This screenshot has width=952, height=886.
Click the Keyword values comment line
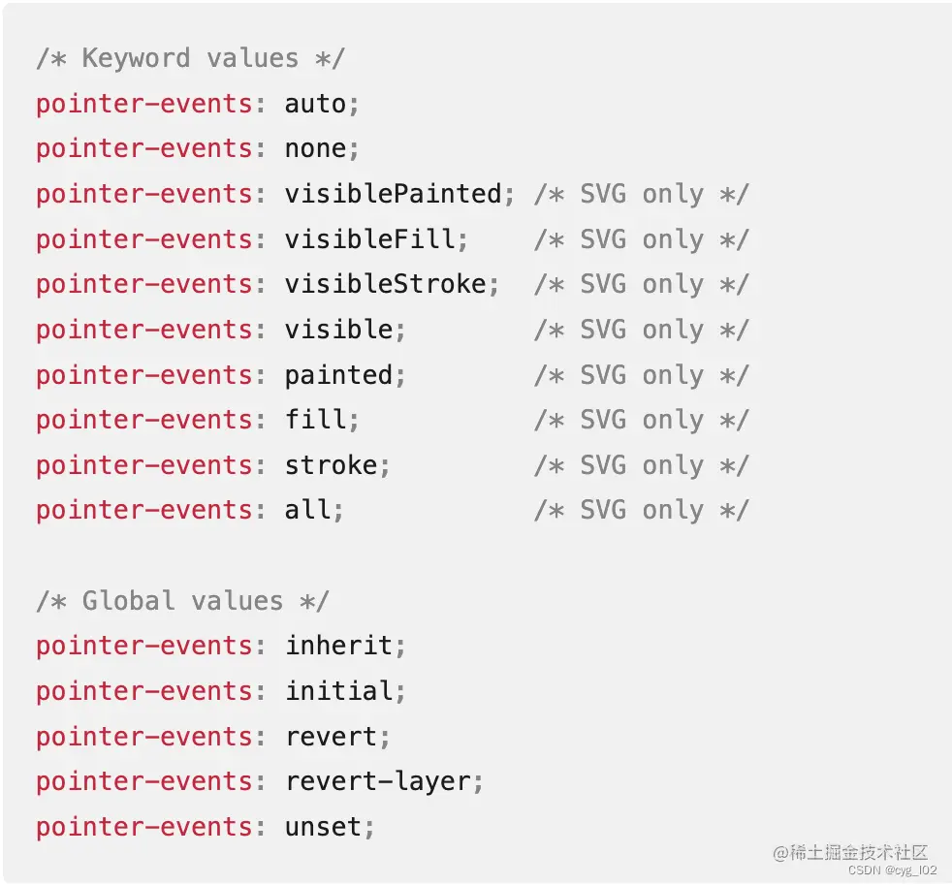tap(190, 59)
